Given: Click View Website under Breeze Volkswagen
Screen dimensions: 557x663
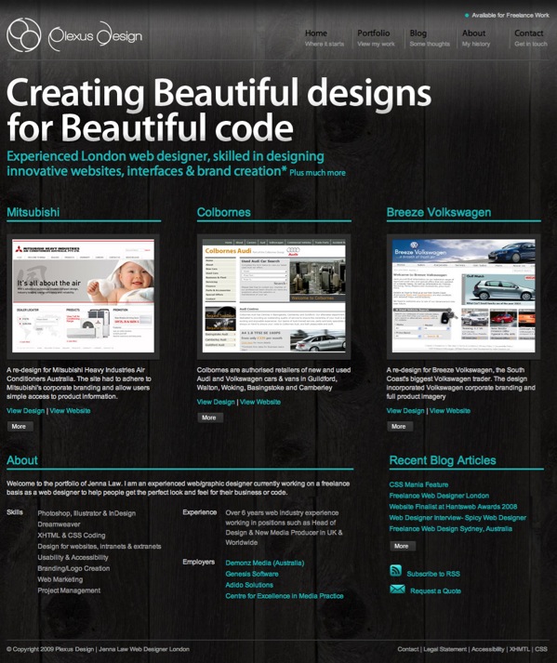Looking at the screenshot, I should tap(449, 411).
